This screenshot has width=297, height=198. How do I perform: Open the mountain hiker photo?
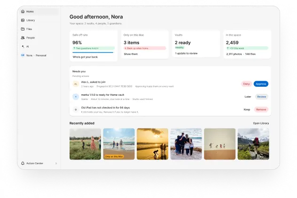(253, 144)
